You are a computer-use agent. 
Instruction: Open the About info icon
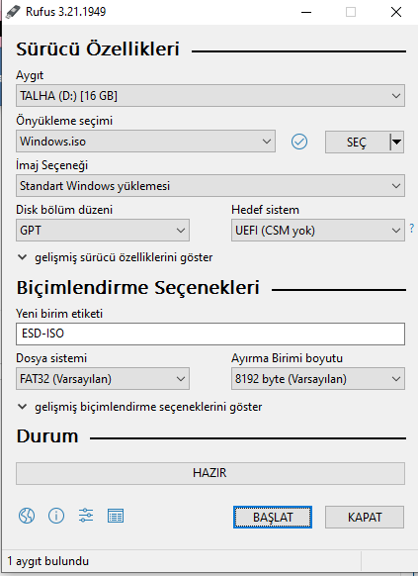coord(56,516)
